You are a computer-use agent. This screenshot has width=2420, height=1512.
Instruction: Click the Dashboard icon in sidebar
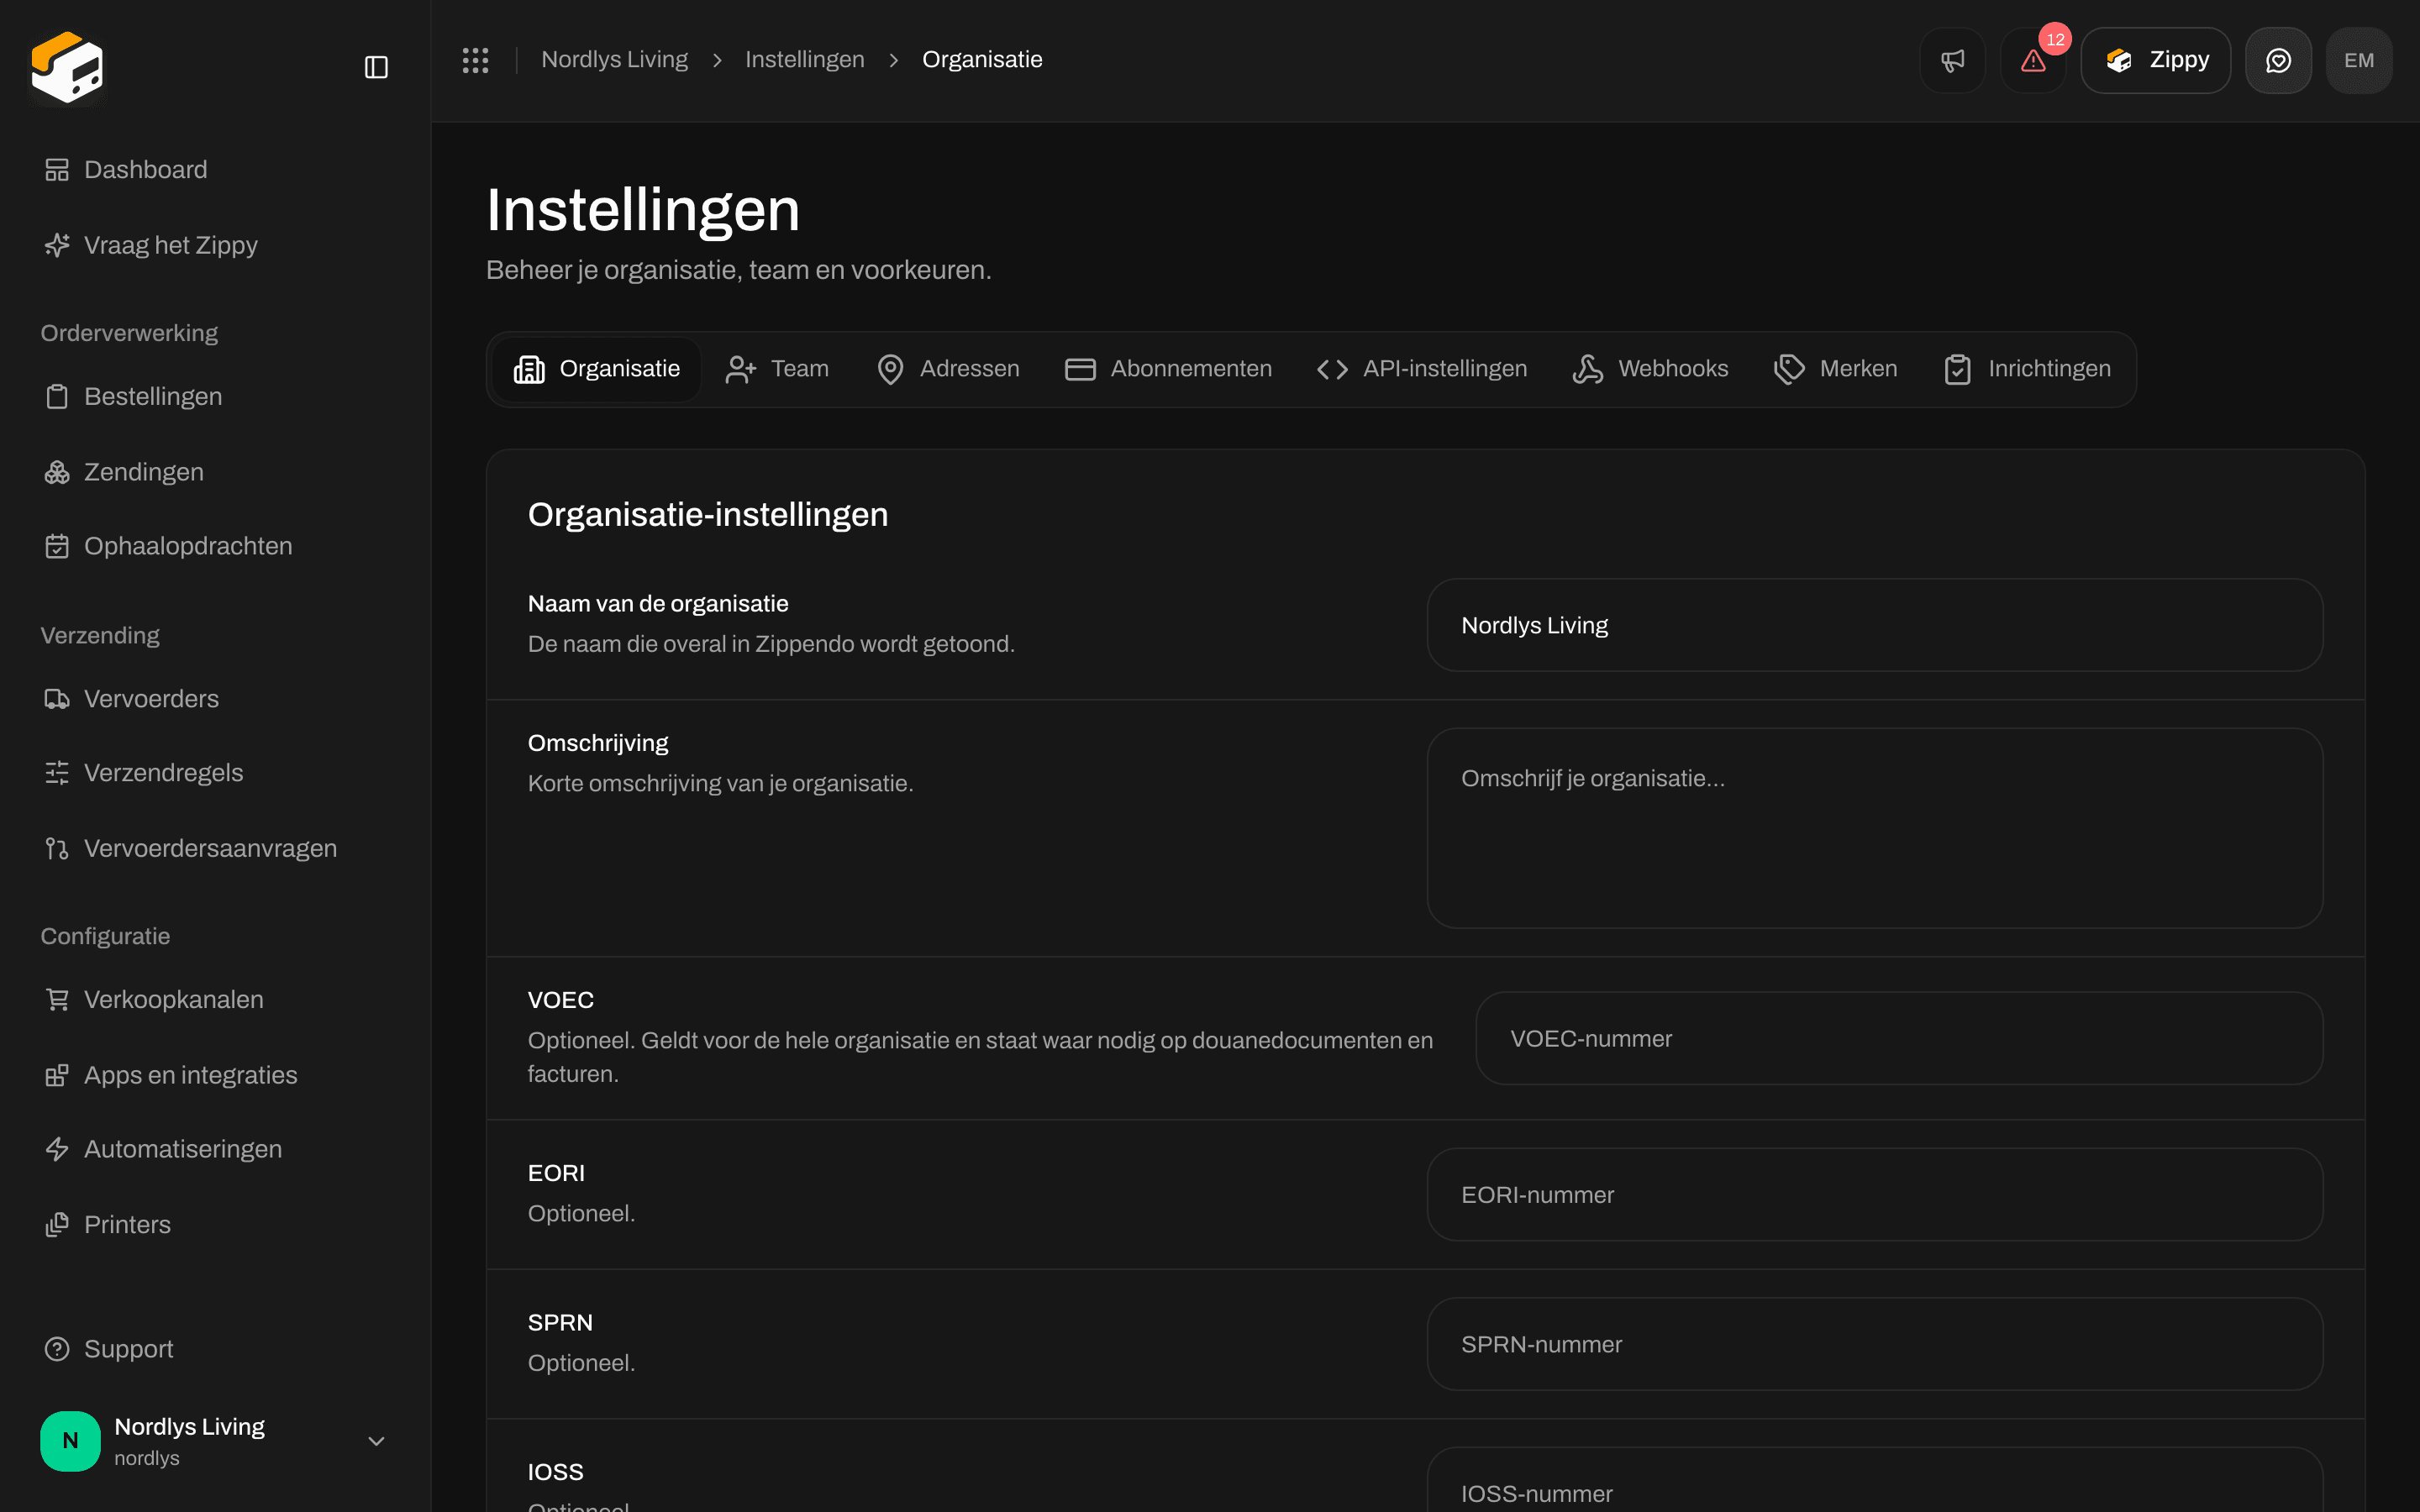pos(57,170)
